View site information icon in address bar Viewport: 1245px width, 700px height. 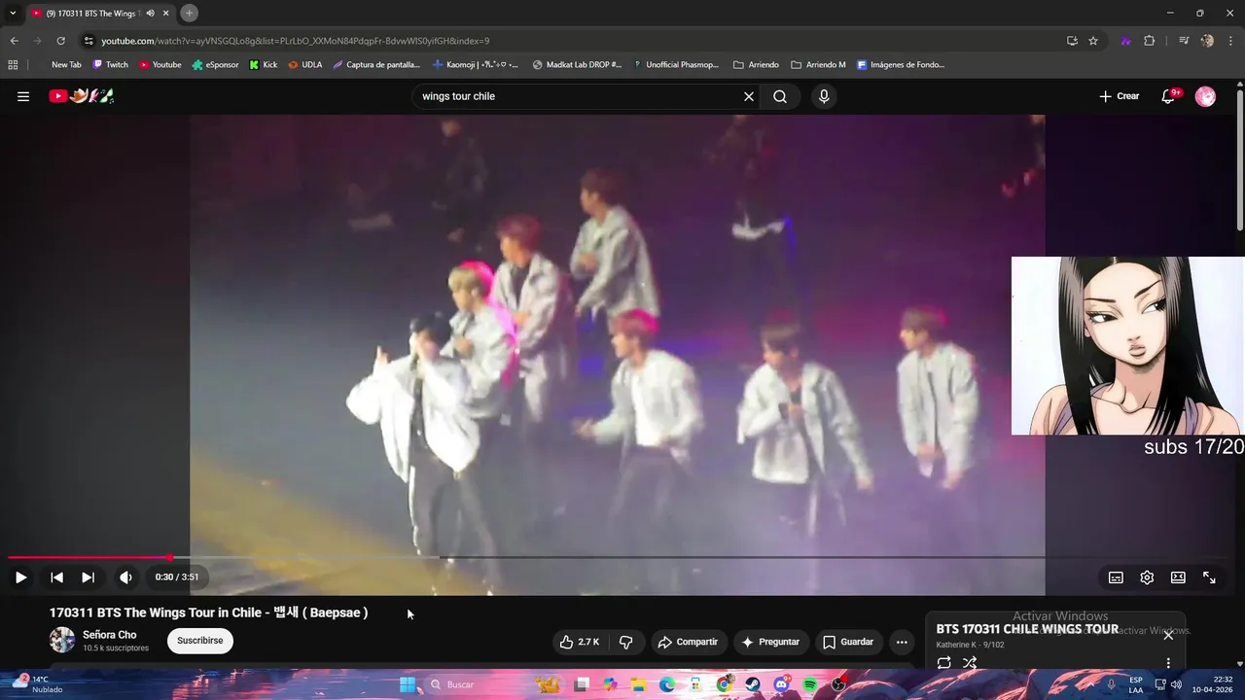click(x=88, y=41)
